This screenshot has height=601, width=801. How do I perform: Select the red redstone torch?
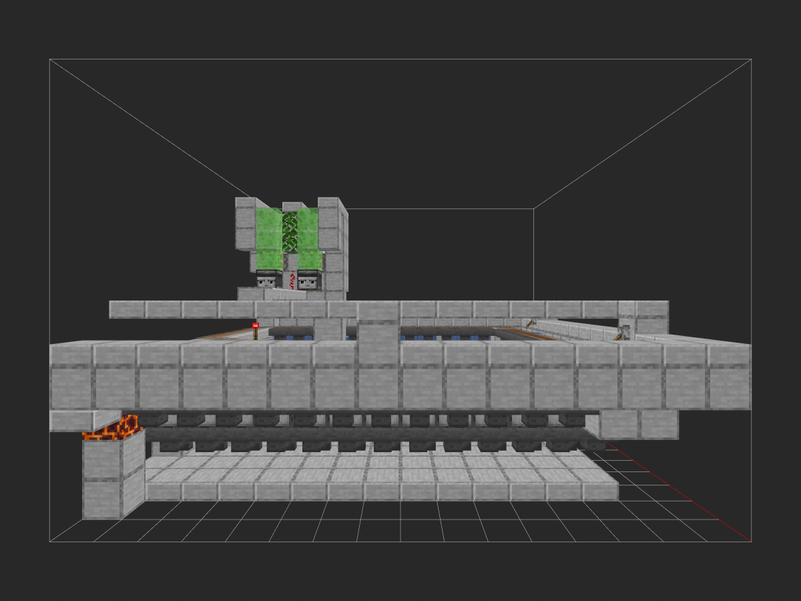tap(255, 331)
